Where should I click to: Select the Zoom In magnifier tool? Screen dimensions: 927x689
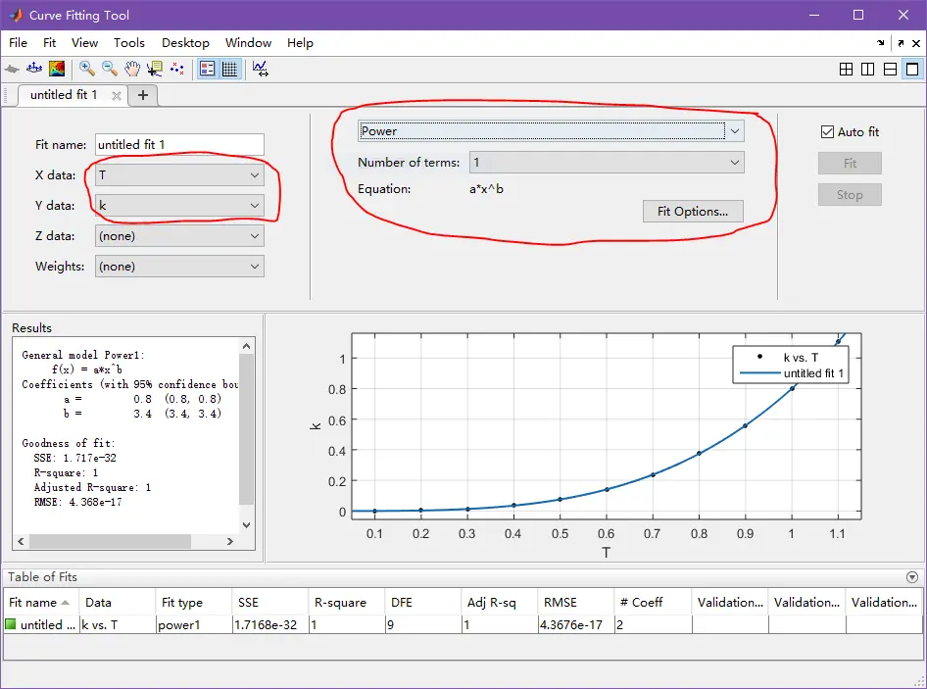click(x=87, y=70)
